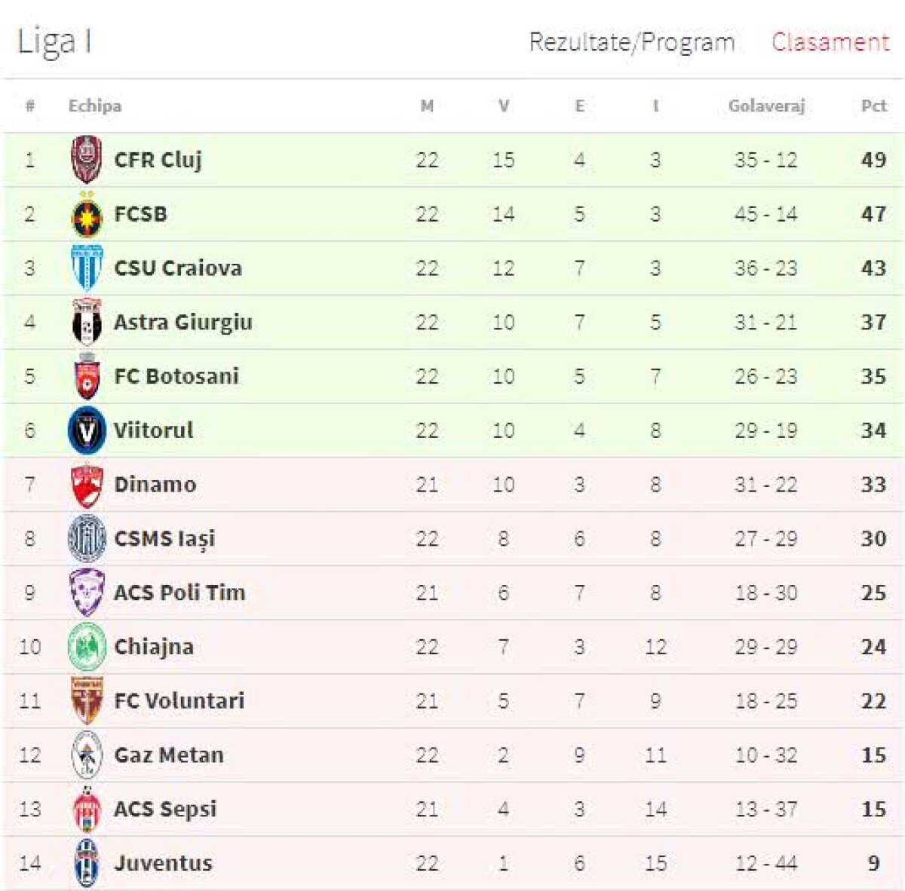Switch to the Rezultate/Program tab
This screenshot has height=891, width=905.
coord(632,42)
